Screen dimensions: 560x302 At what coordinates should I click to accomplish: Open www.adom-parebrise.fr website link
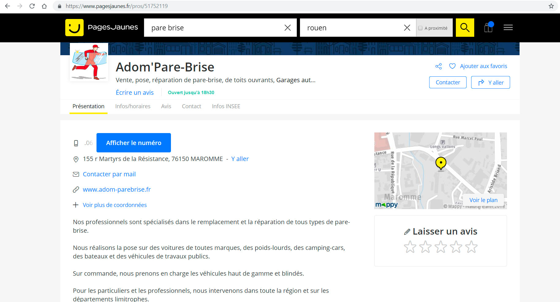117,189
